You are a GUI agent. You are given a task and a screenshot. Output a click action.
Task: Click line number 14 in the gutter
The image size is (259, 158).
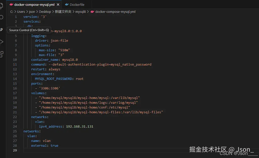[15, 79]
